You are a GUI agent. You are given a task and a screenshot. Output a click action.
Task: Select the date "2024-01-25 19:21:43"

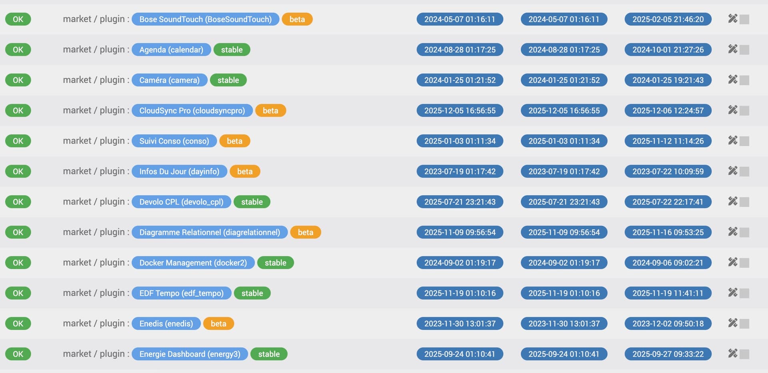[x=668, y=80]
